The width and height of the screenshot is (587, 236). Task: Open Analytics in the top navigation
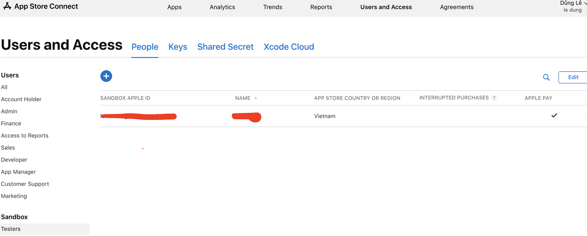[222, 7]
